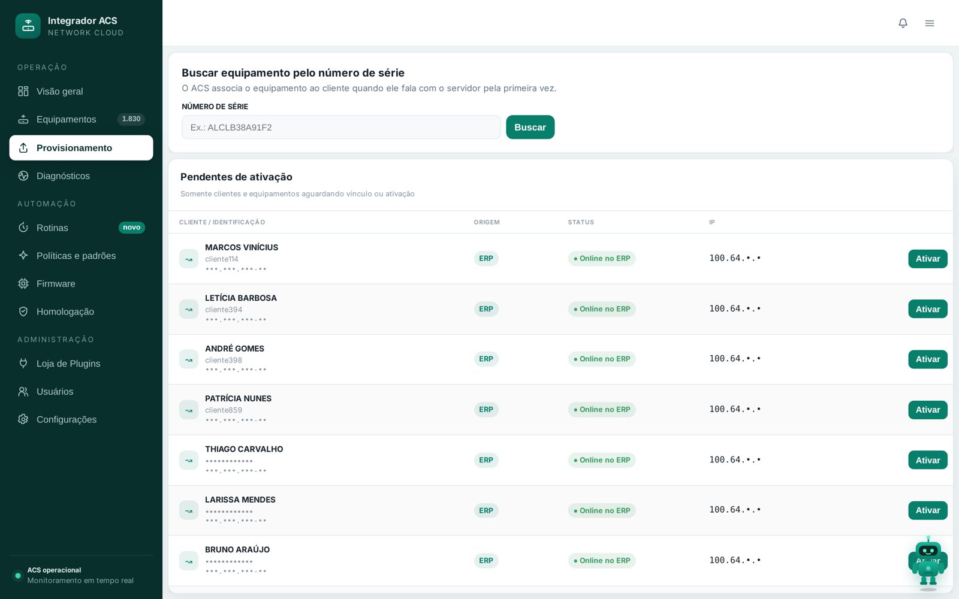The height and width of the screenshot is (599, 959).
Task: Click the 1.830 equipment count badge
Action: pos(131,119)
